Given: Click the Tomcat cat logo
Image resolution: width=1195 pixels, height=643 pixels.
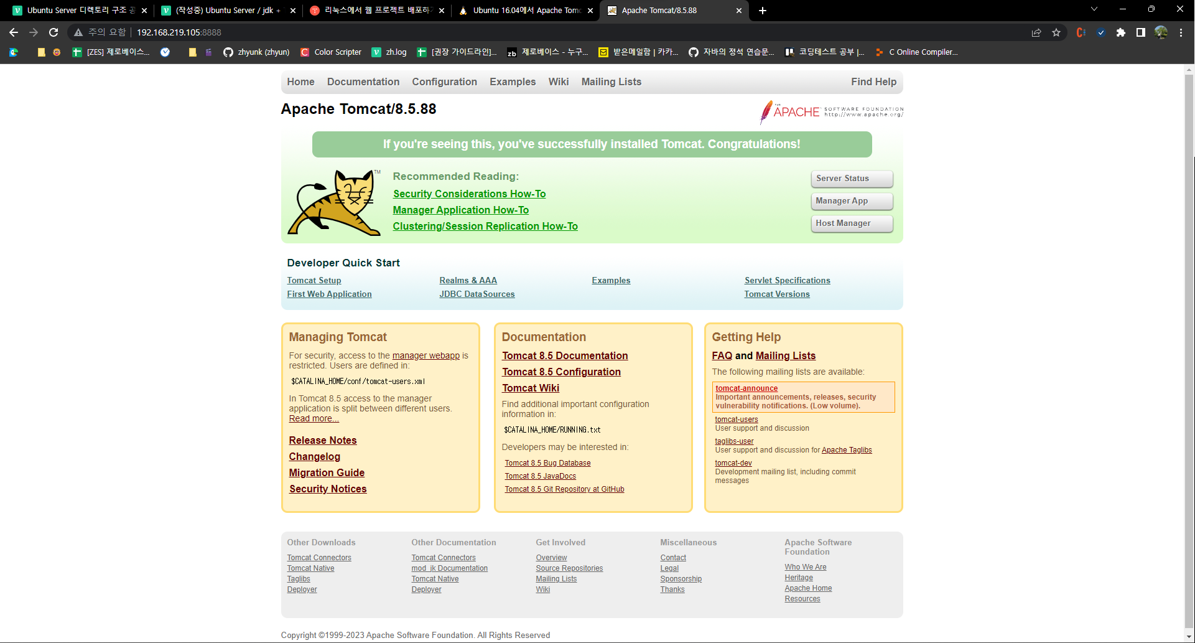Looking at the screenshot, I should 334,202.
